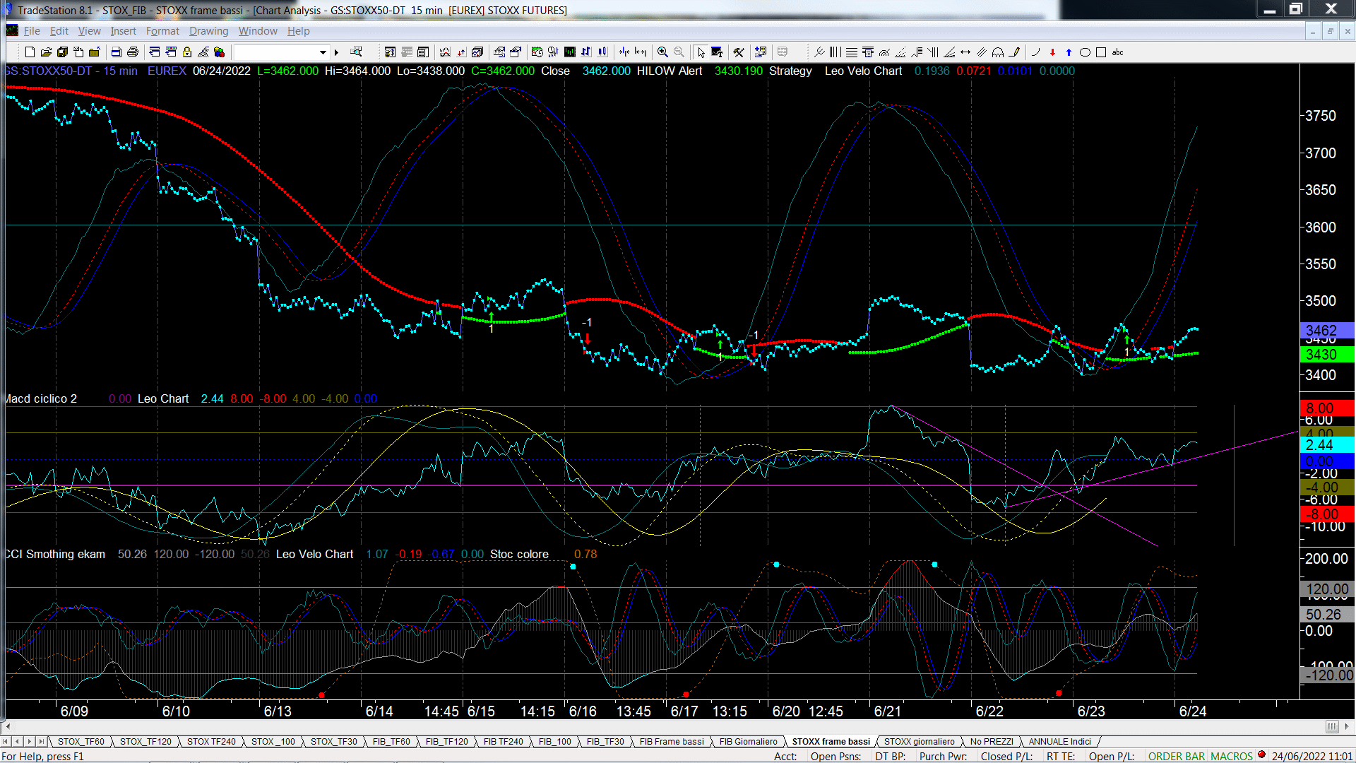
Task: Print using the printer icon
Action: 132,52
